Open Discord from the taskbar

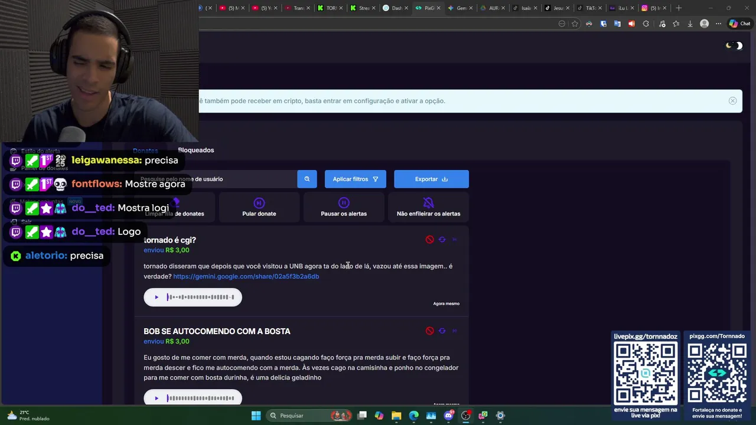[448, 416]
